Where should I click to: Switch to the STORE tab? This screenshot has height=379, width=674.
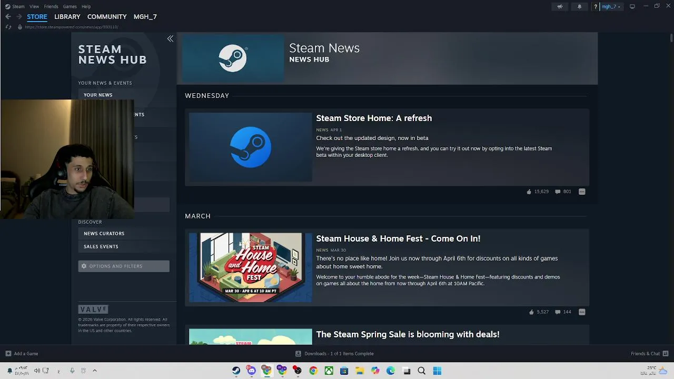tap(37, 17)
